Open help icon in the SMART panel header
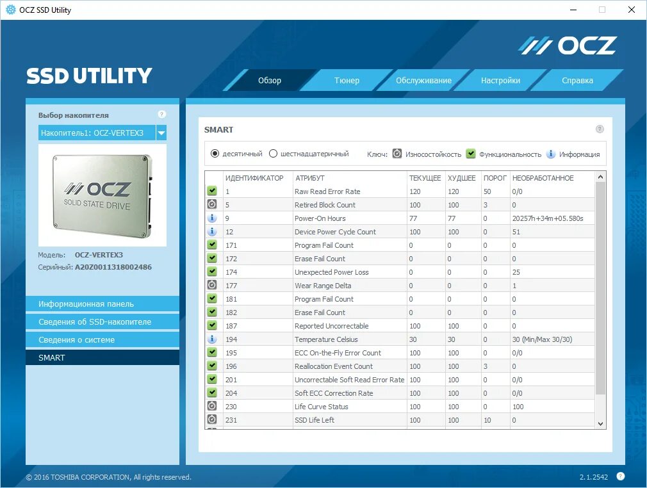 click(x=600, y=129)
